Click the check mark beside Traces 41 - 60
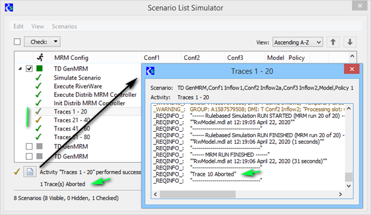This screenshot has width=371, height=215. pyautogui.click(x=38, y=128)
